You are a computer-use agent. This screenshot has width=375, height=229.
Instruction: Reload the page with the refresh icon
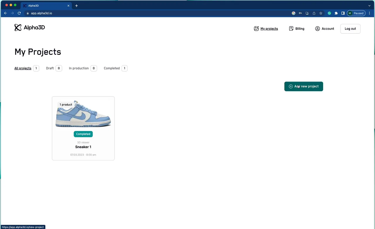(19, 13)
